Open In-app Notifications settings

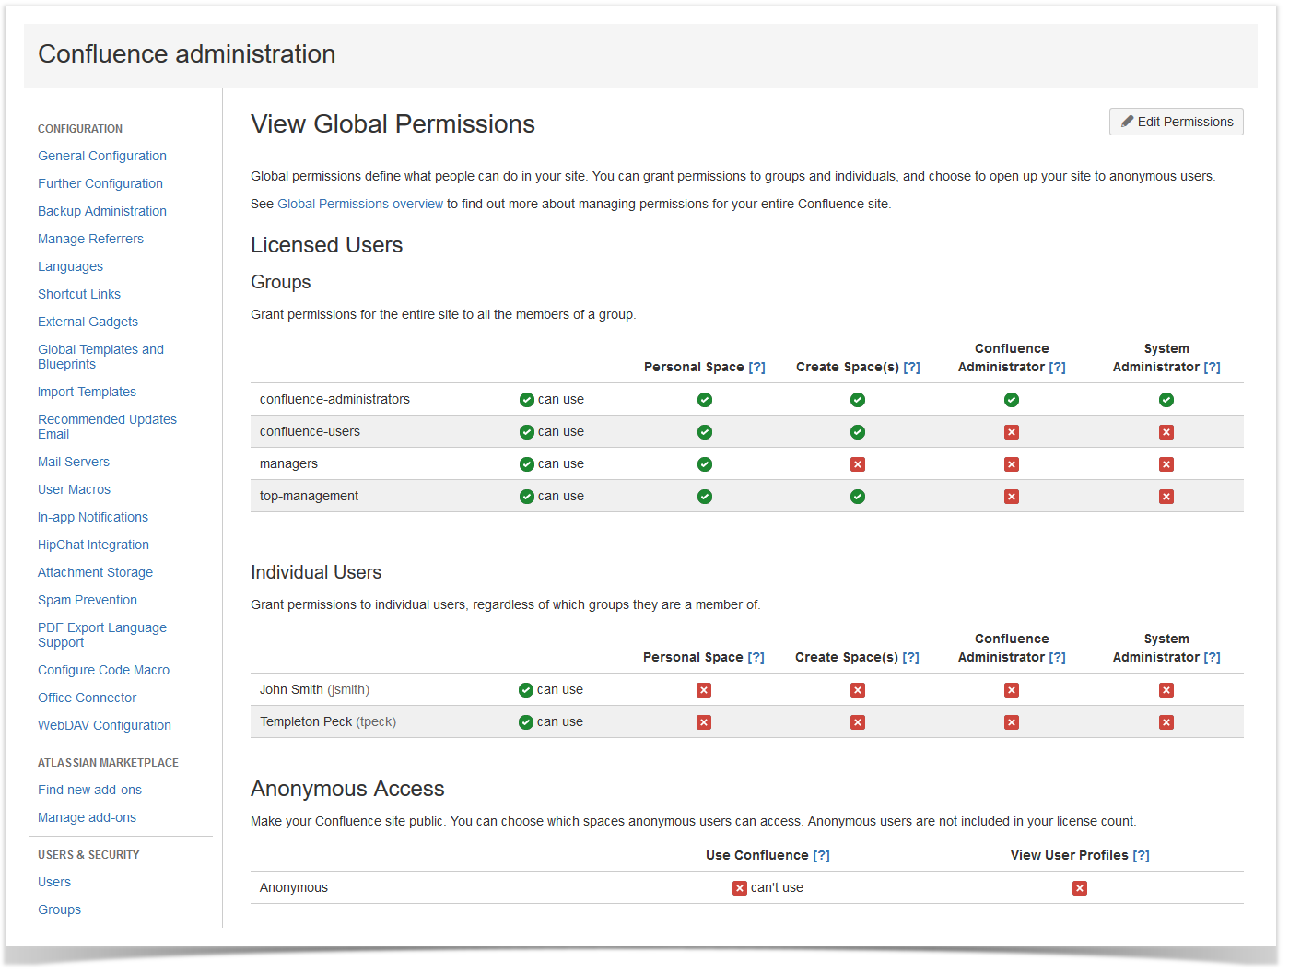coord(93,517)
